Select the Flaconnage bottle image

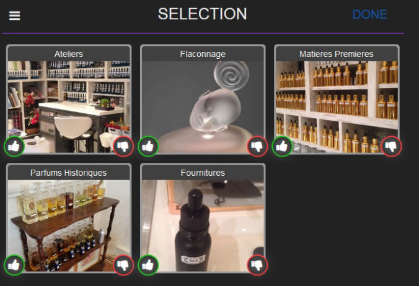[203, 106]
